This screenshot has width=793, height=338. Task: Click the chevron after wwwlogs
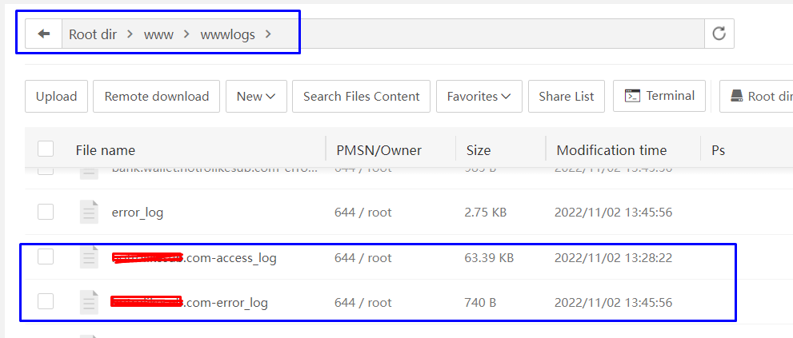[268, 34]
